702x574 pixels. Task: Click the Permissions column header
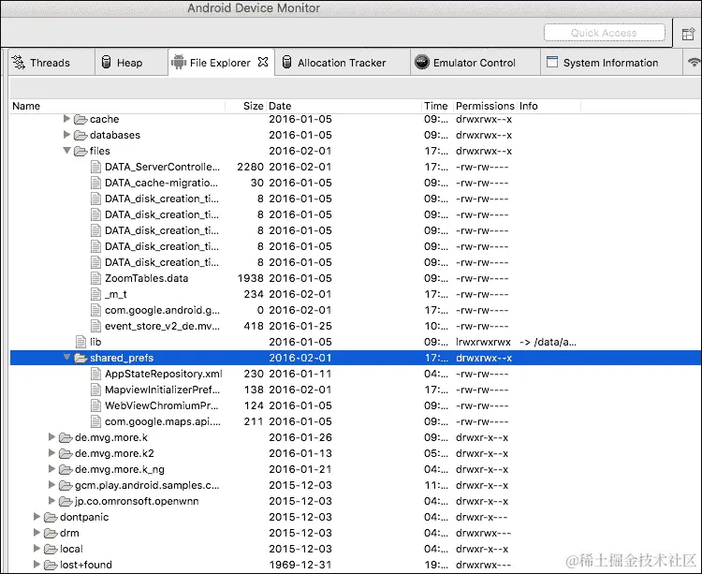point(485,106)
